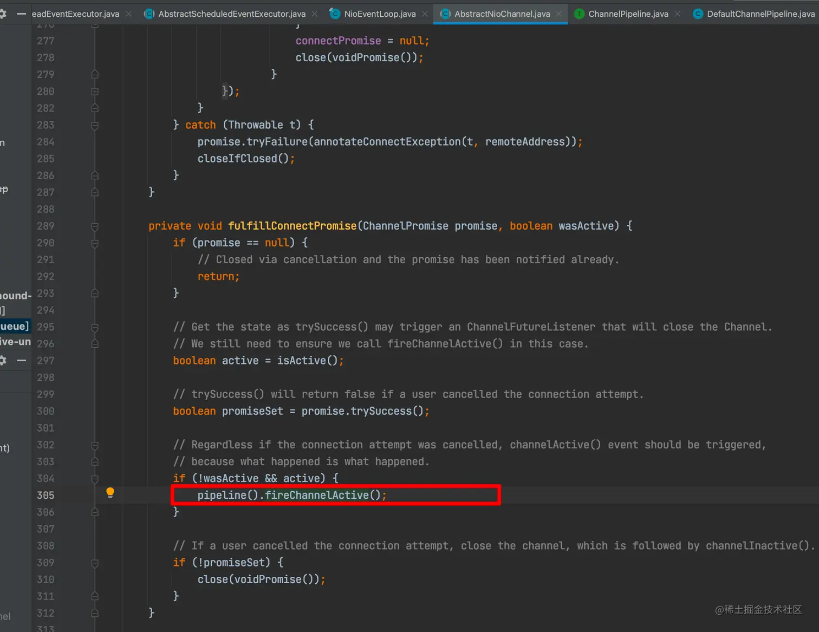
Task: Close the ChannelPipeline.java tab
Action: [677, 14]
